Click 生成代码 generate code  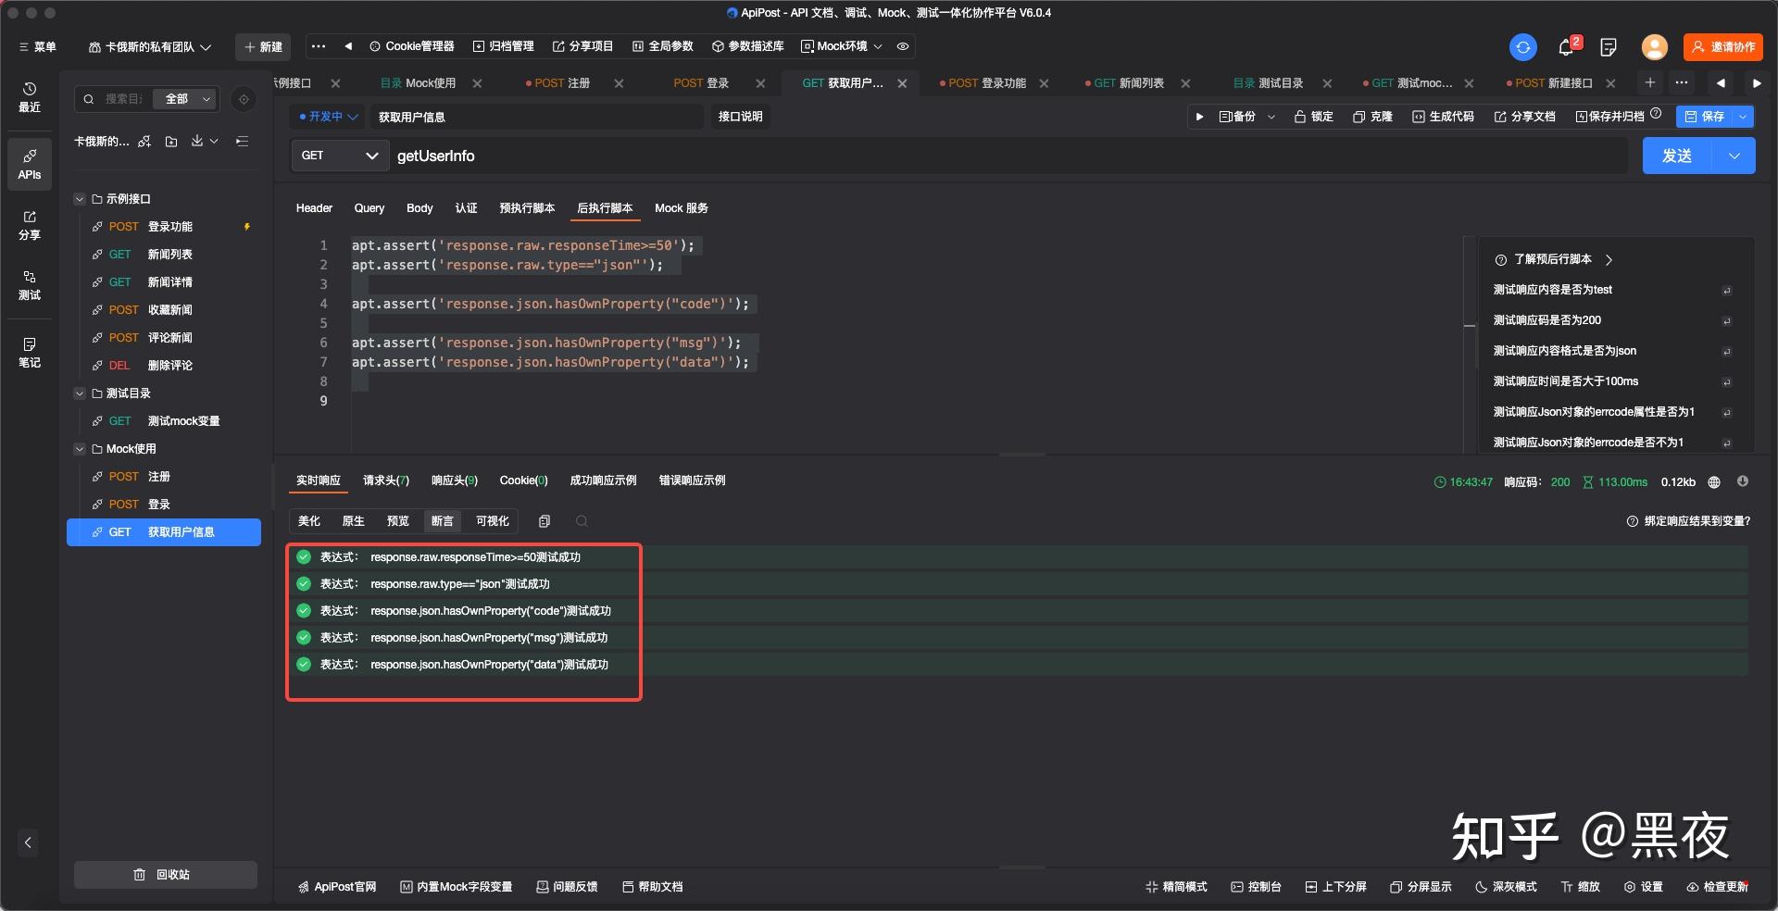click(x=1443, y=117)
